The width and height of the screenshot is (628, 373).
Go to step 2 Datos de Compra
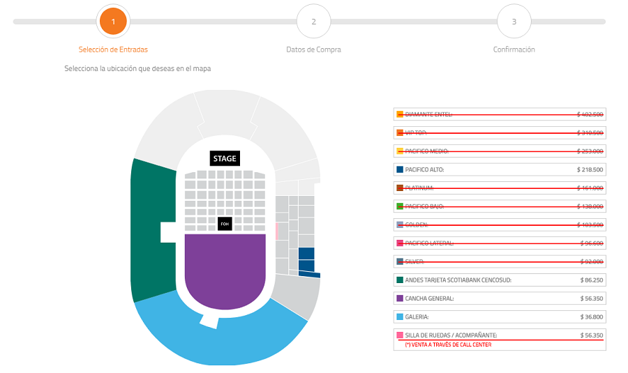(313, 22)
